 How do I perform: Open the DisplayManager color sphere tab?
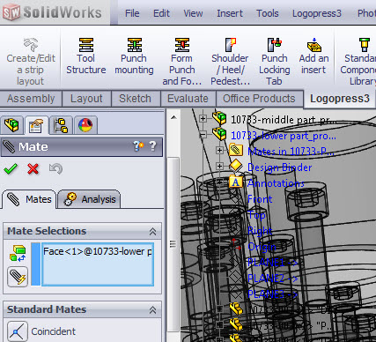coord(85,125)
